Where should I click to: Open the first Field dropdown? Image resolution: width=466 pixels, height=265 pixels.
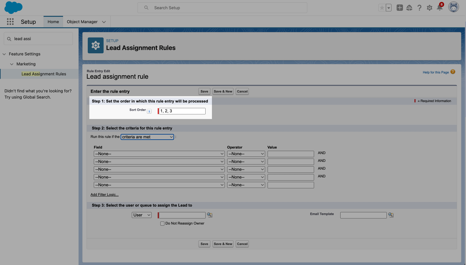[159, 154]
